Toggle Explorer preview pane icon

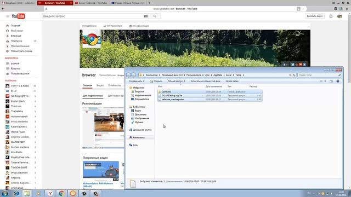pos(331,81)
